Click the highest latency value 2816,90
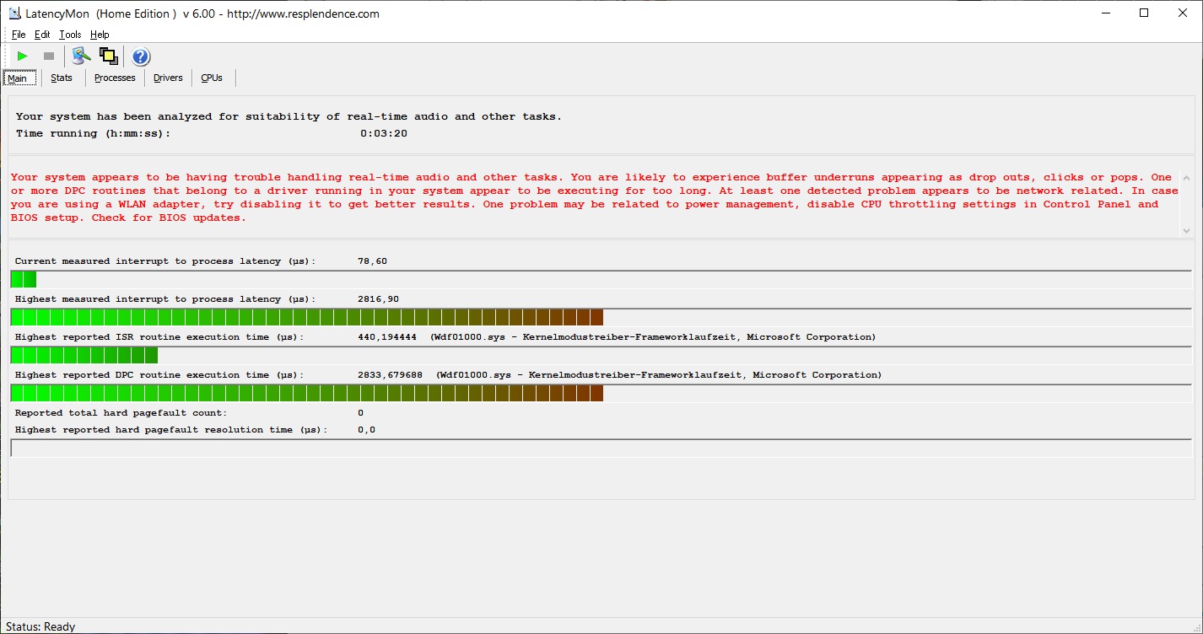 pos(379,299)
